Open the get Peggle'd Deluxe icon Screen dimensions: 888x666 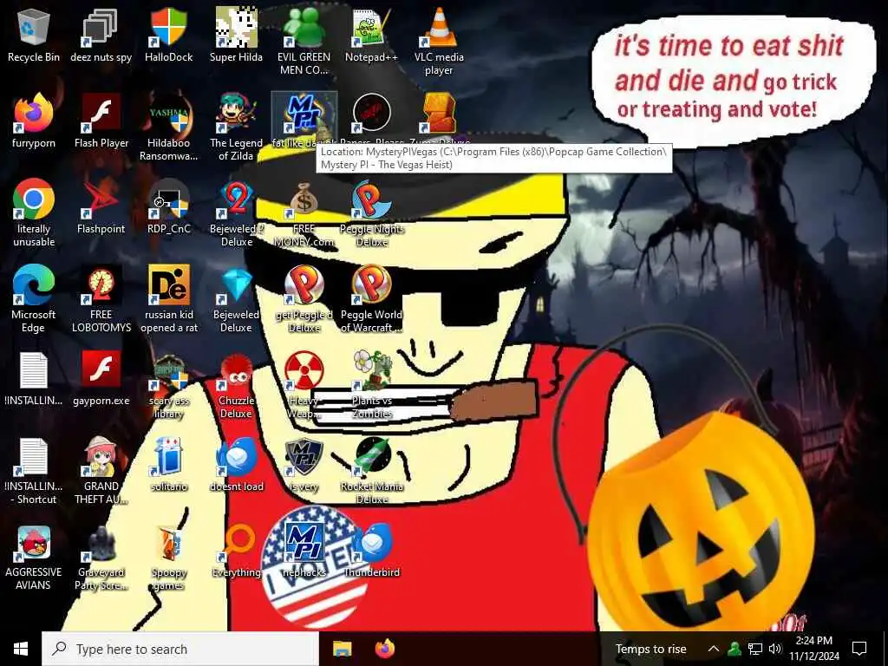304,299
